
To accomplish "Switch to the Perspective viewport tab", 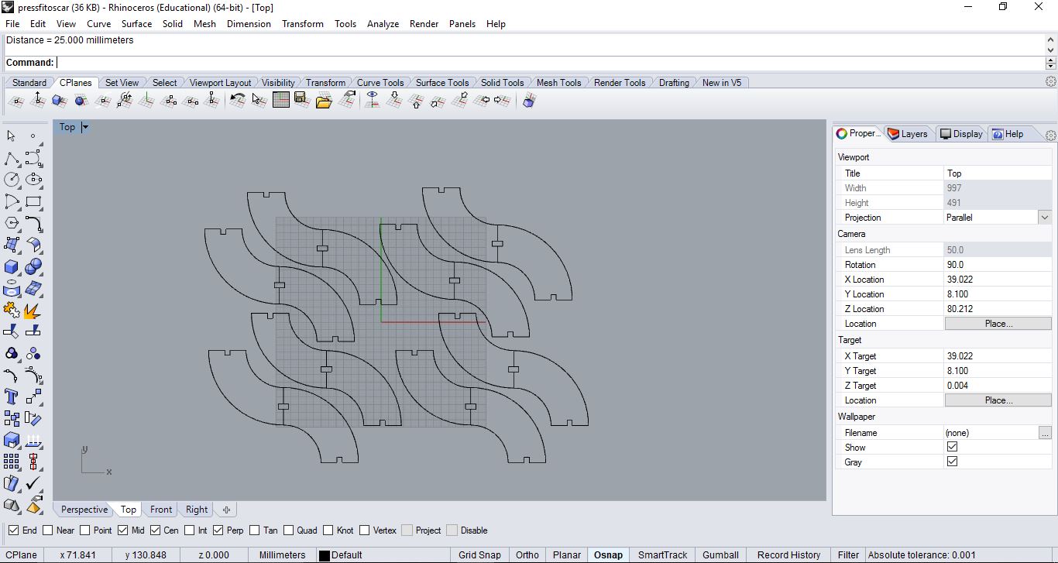I will (84, 510).
